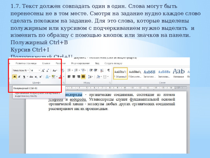Open the font color dropdown arrow
The height and width of the screenshot is (158, 210).
(x=63, y=77)
